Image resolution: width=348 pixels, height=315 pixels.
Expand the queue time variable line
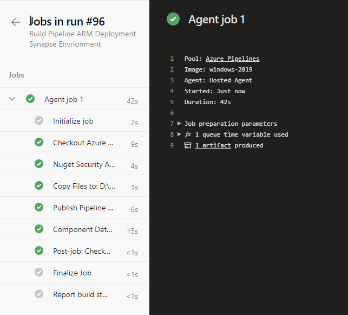click(180, 134)
